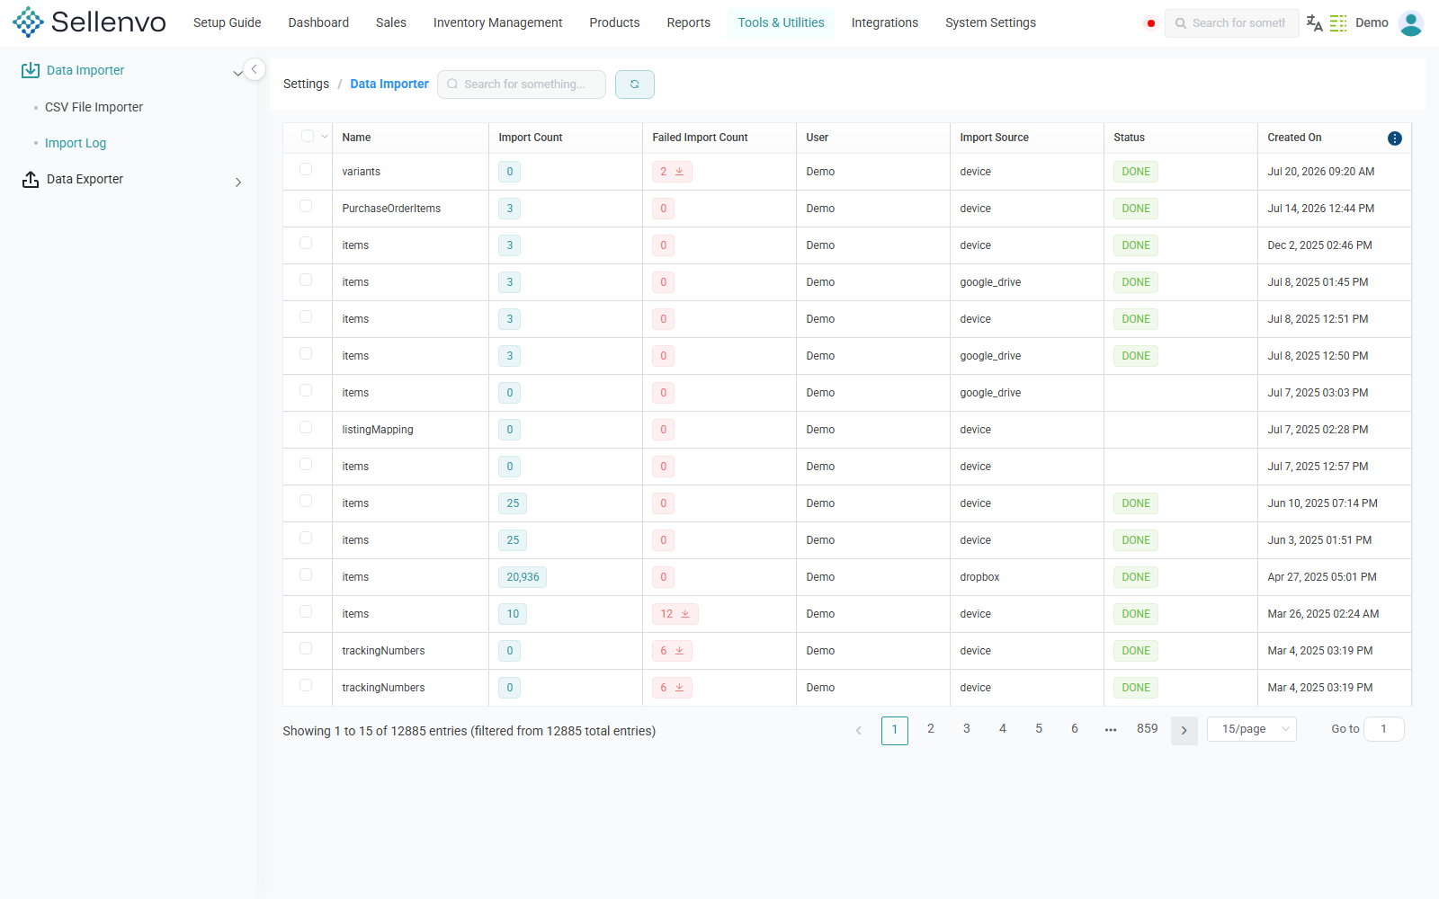Toggle the select-all header checkbox

(308, 136)
